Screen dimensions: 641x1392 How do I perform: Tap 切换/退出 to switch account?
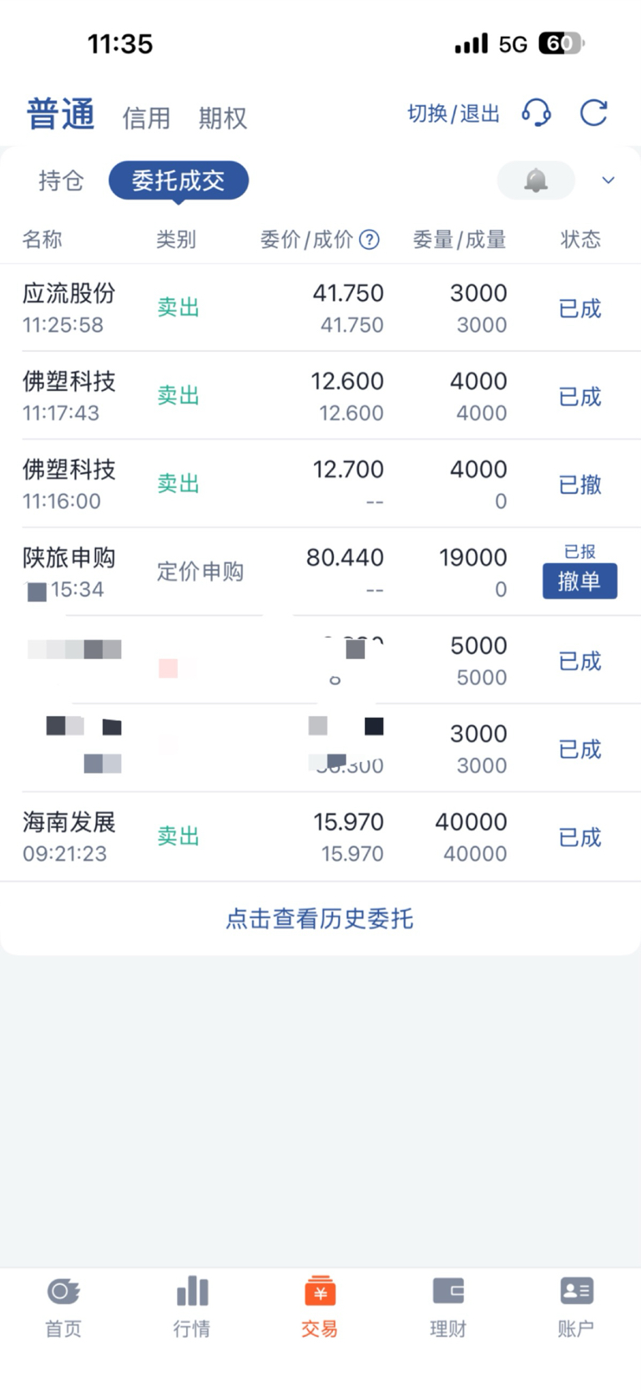pos(453,114)
